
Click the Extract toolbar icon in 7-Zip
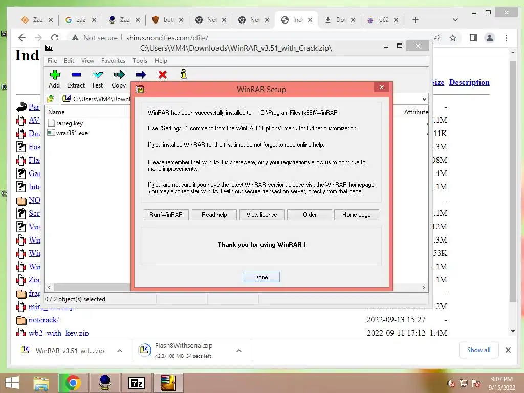point(76,75)
